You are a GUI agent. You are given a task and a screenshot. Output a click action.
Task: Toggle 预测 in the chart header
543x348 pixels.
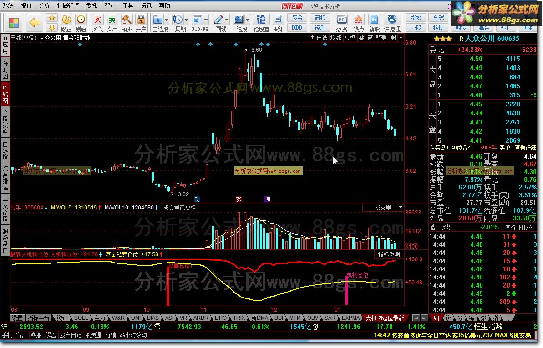point(381,38)
